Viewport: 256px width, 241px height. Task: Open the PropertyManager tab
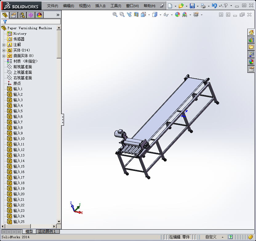[14, 15]
